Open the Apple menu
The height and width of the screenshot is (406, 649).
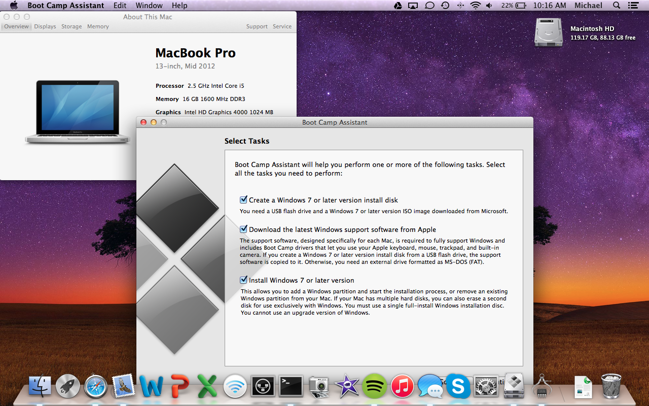(x=14, y=6)
